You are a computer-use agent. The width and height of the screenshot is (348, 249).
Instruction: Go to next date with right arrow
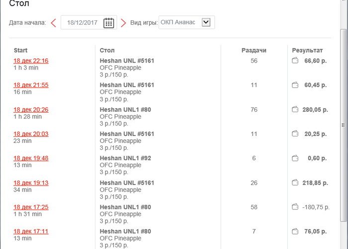click(123, 23)
